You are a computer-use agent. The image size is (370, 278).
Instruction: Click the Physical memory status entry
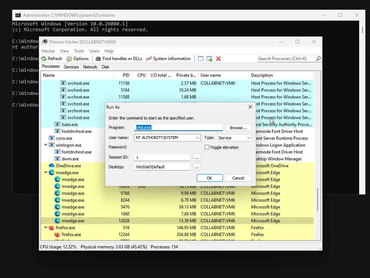click(x=114, y=247)
